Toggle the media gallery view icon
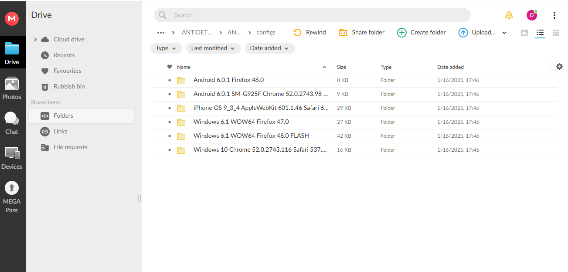Image resolution: width=568 pixels, height=272 pixels. click(524, 33)
